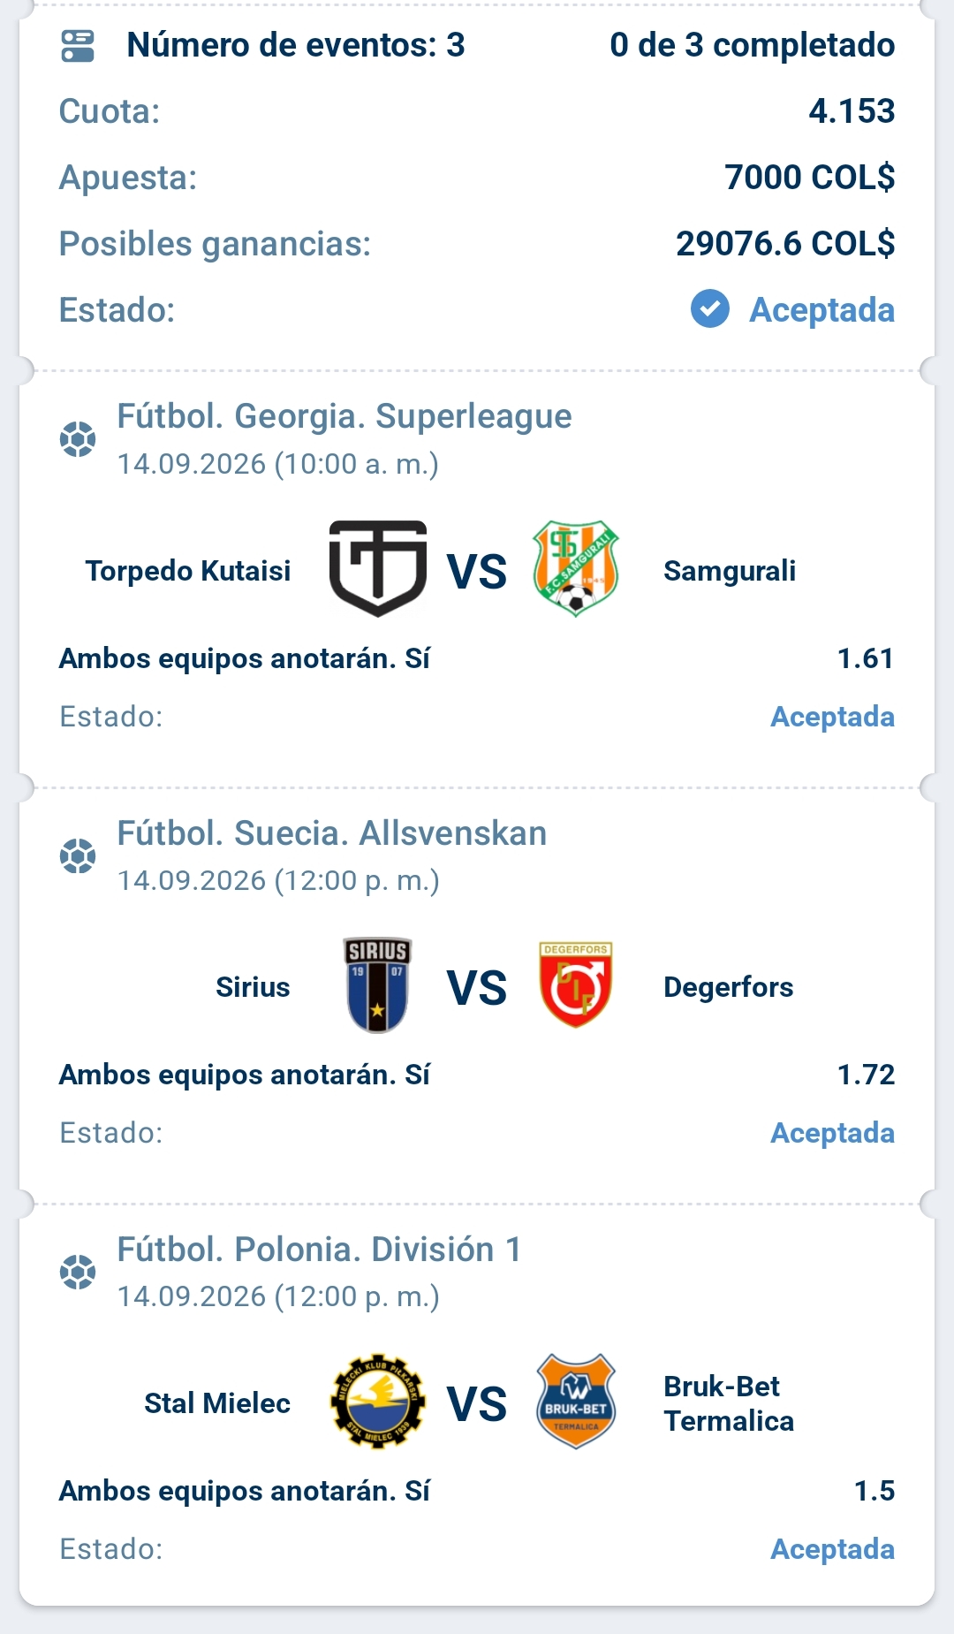This screenshot has width=954, height=1634.
Task: Select the Degerfors club badge
Action: 576,984
